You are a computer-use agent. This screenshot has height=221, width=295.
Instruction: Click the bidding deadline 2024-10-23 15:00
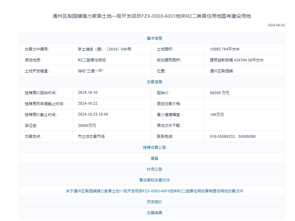[93, 115]
